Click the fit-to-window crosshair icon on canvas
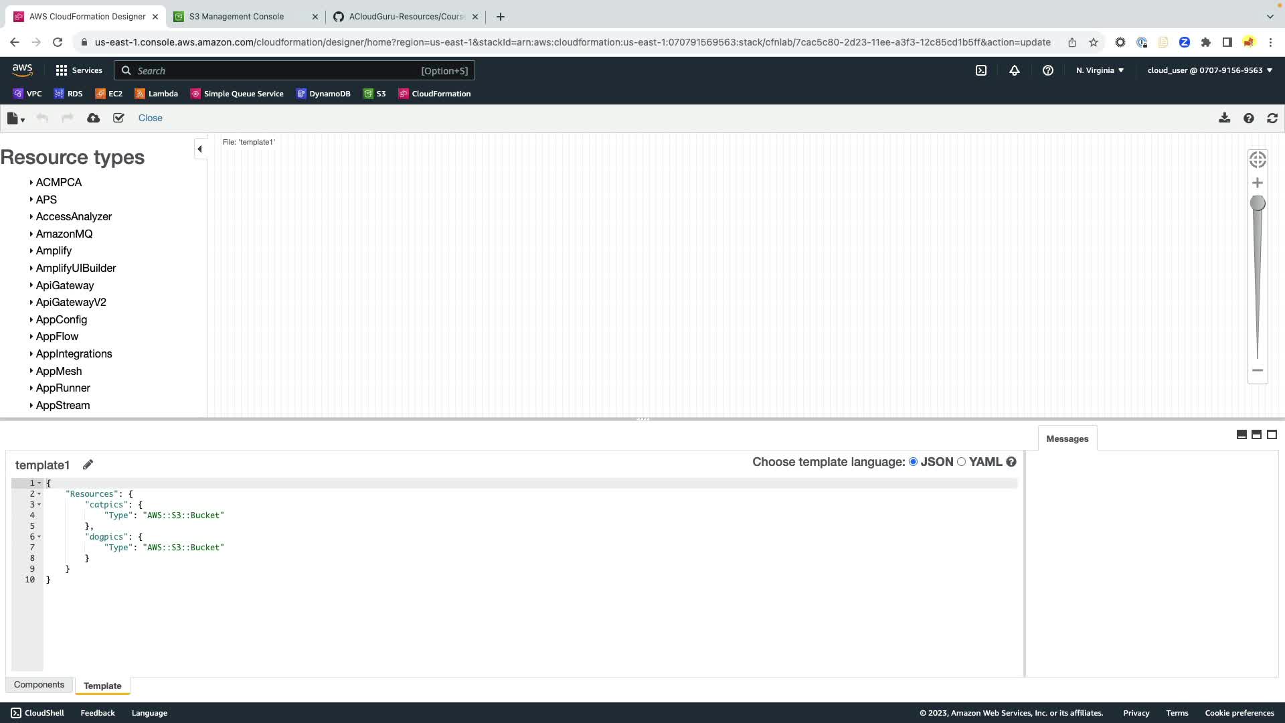 (1258, 159)
